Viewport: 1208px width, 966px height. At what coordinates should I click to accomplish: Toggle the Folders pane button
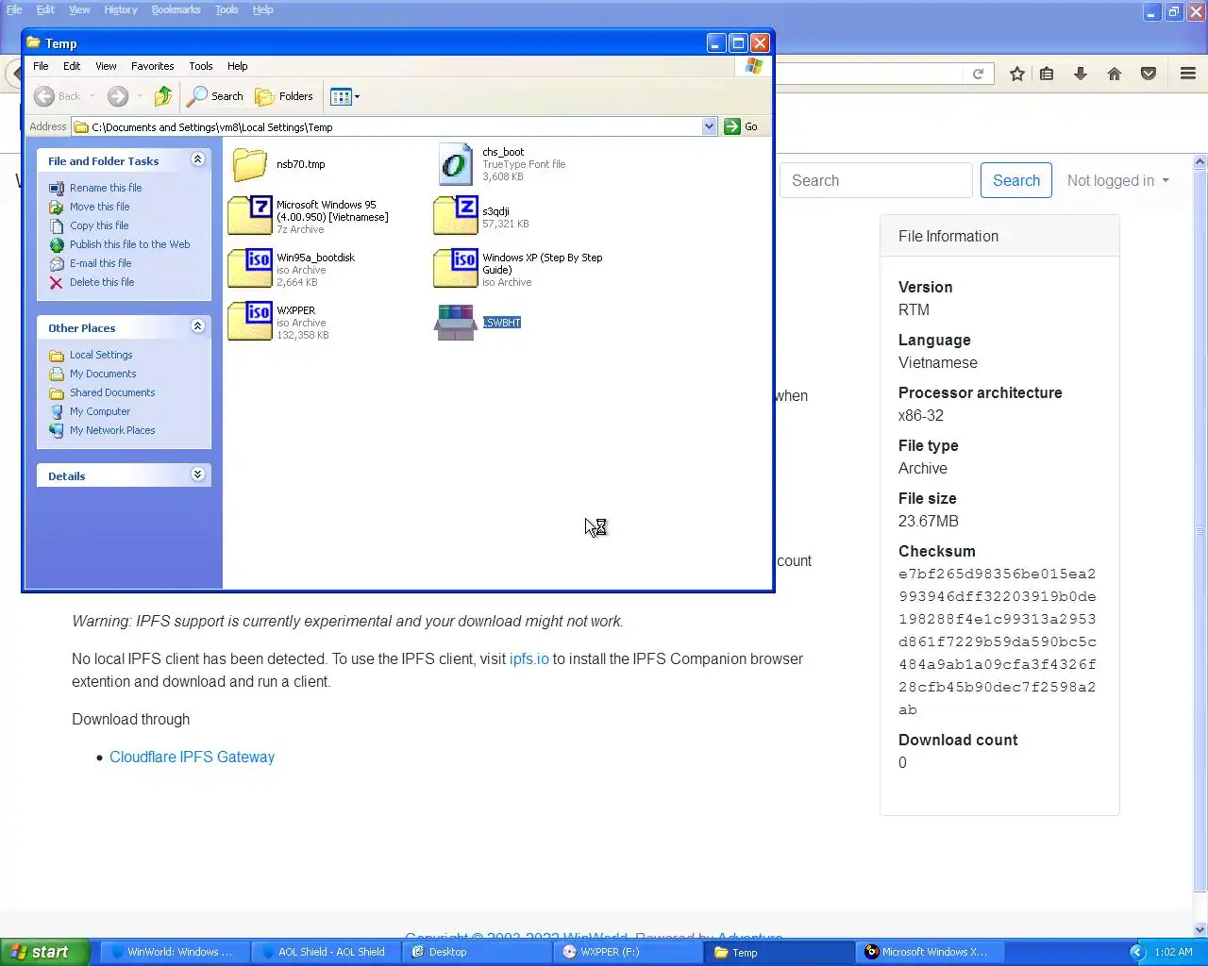pyautogui.click(x=284, y=96)
